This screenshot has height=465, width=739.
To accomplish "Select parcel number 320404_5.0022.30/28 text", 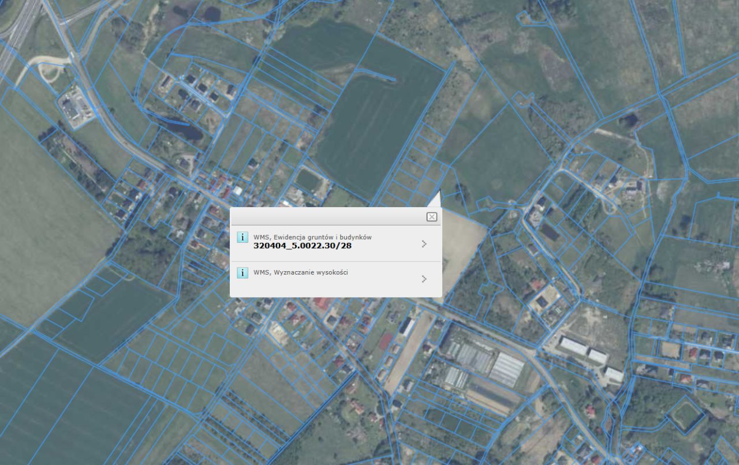I will tap(303, 246).
